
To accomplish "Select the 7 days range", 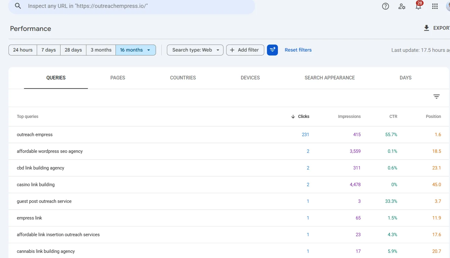I will pos(49,50).
